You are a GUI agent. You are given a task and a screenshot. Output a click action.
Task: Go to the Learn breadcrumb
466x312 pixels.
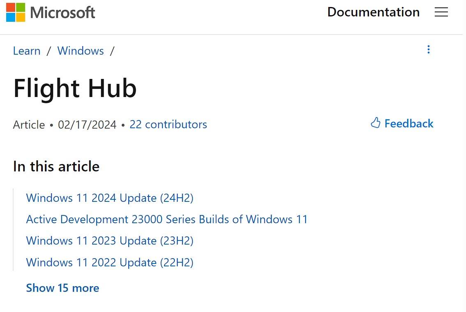[x=27, y=51]
